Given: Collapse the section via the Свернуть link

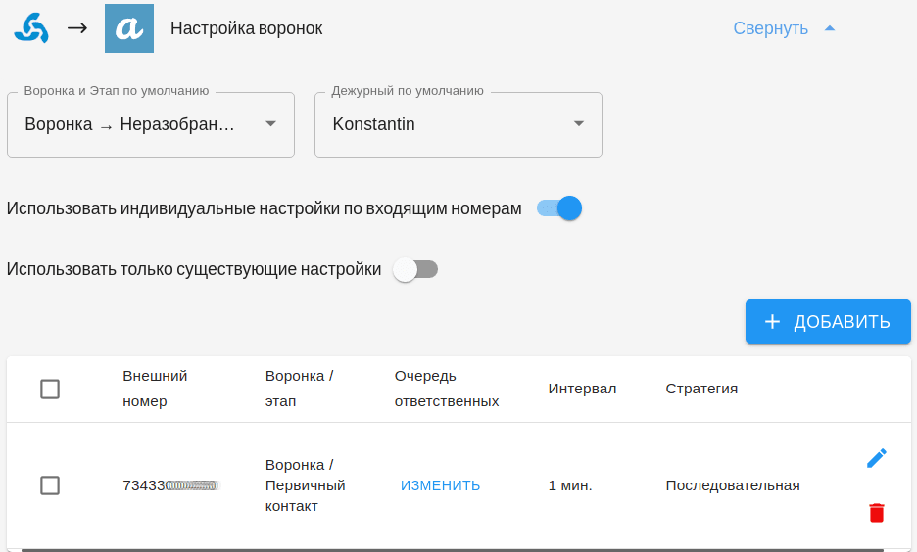Looking at the screenshot, I should point(770,28).
